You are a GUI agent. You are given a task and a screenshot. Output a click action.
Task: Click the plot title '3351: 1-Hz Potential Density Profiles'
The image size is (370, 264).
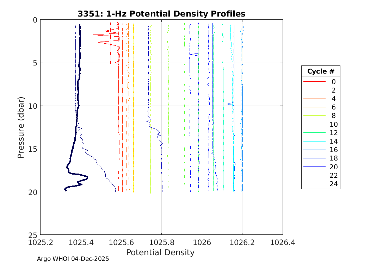point(161,14)
